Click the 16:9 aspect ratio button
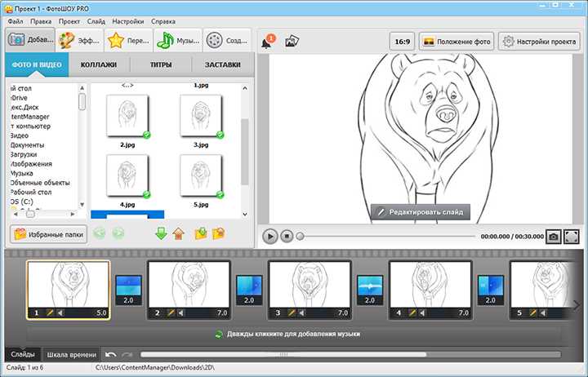 402,42
